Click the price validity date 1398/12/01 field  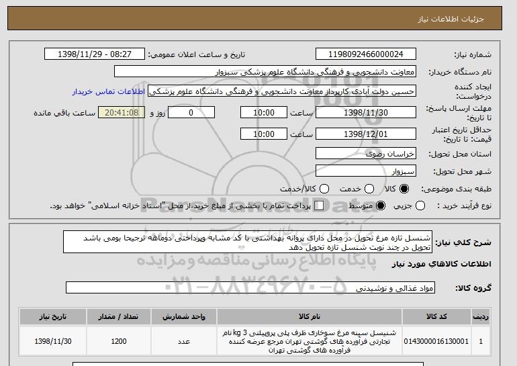coord(366,134)
